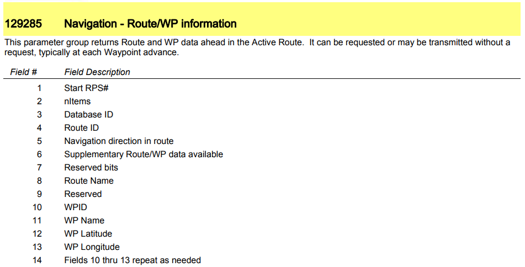Viewport: 525px width, 267px height.
Task: Select the Reserved field in row 9
Action: click(83, 194)
